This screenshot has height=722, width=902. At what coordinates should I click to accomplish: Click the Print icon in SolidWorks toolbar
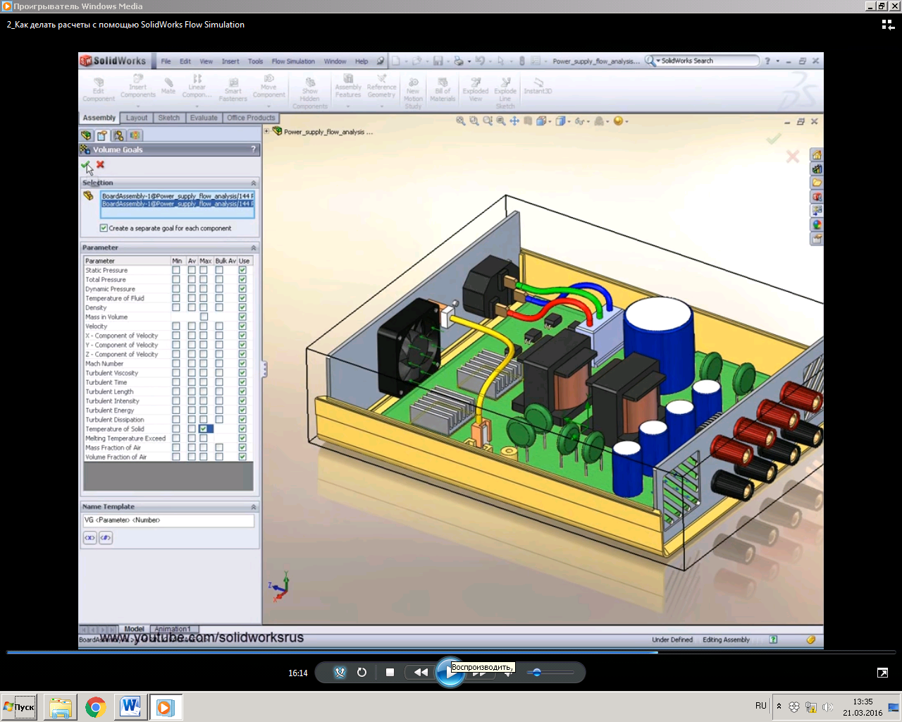click(x=459, y=61)
